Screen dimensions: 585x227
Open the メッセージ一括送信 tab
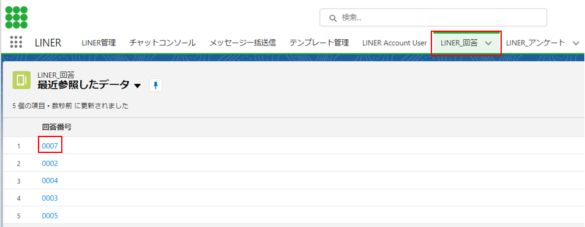coord(242,43)
